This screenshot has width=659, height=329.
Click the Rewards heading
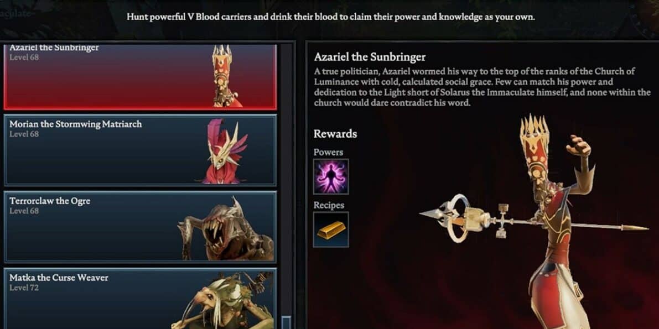[x=335, y=134]
